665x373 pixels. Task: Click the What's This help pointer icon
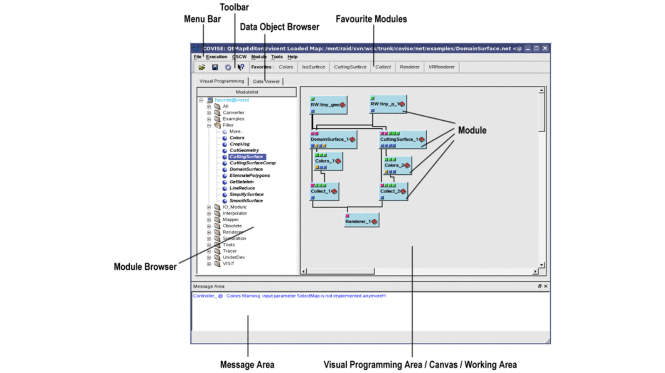(241, 67)
